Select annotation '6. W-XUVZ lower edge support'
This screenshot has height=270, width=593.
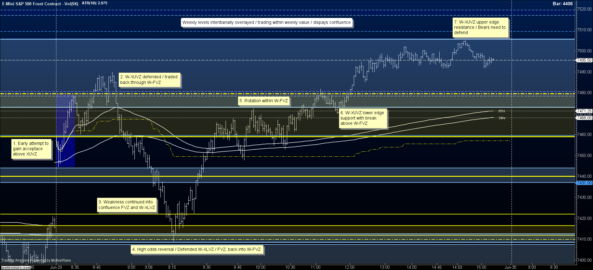[x=363, y=118]
